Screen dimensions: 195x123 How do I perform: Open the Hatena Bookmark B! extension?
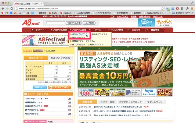click(x=168, y=9)
